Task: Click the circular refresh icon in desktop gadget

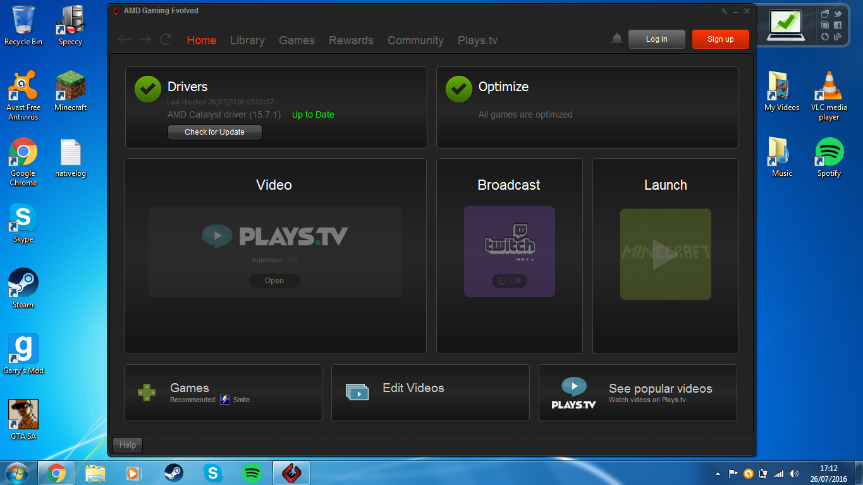Action: (x=825, y=37)
